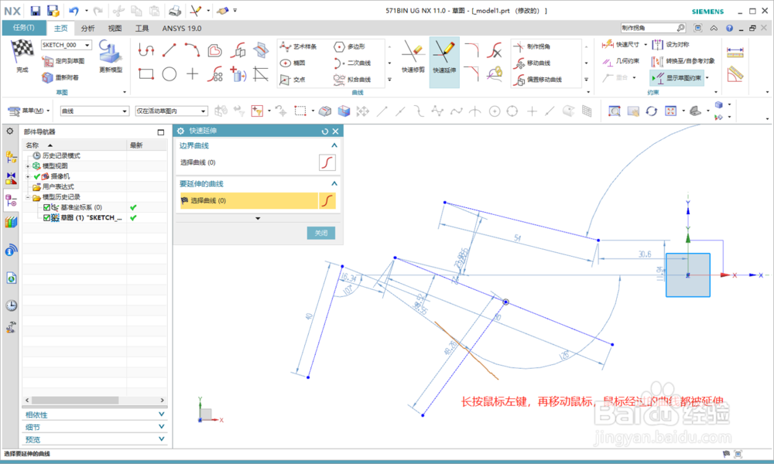Select the 二次曲线 conic tool
Screen dimensions: 774x464
(x=352, y=63)
